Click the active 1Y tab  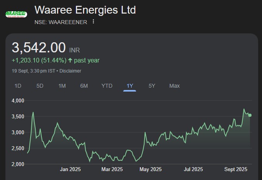[130, 86]
